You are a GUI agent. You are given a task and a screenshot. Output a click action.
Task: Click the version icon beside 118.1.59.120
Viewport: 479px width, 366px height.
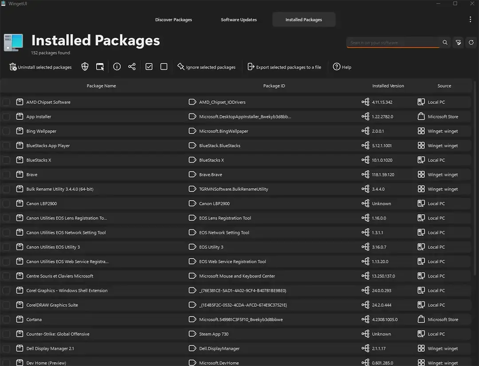[x=365, y=174]
